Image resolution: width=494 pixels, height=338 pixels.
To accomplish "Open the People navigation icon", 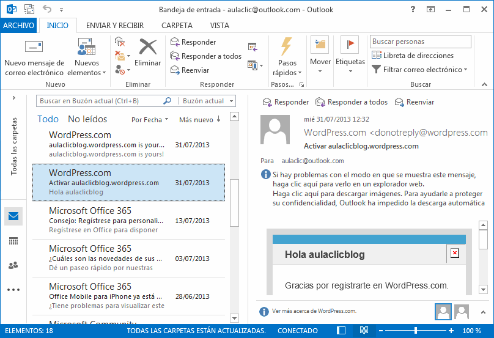I will [x=13, y=265].
